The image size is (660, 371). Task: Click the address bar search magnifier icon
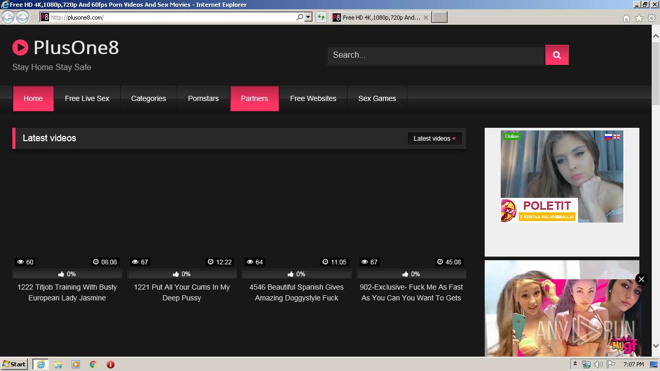(300, 17)
